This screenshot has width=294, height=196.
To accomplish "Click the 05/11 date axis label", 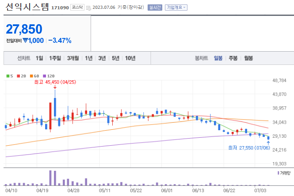I will click(105, 191).
